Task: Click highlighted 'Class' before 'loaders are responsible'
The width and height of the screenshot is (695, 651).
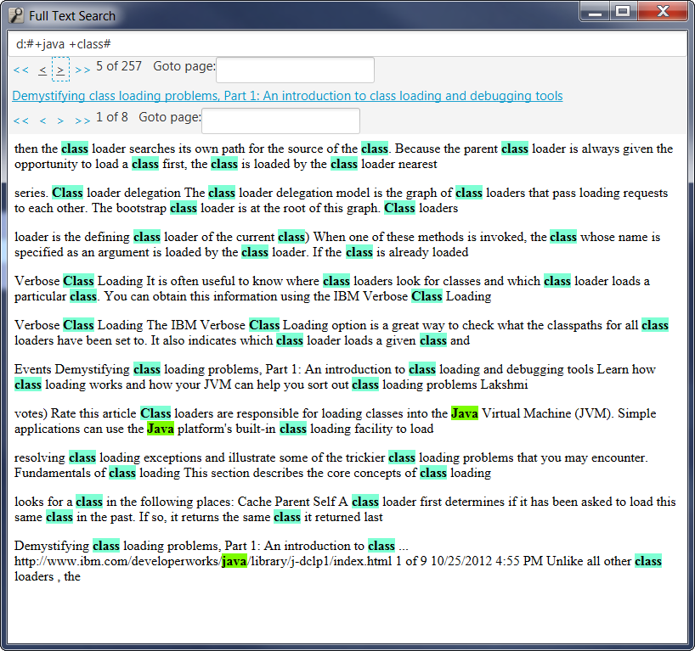Action: click(x=155, y=413)
